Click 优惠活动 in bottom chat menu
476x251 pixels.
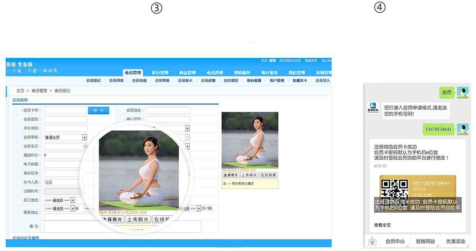point(455,242)
